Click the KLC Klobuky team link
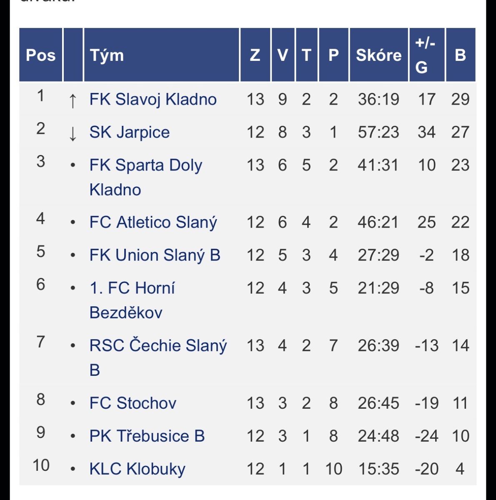Viewport: 496px width, 500px height. 137,469
